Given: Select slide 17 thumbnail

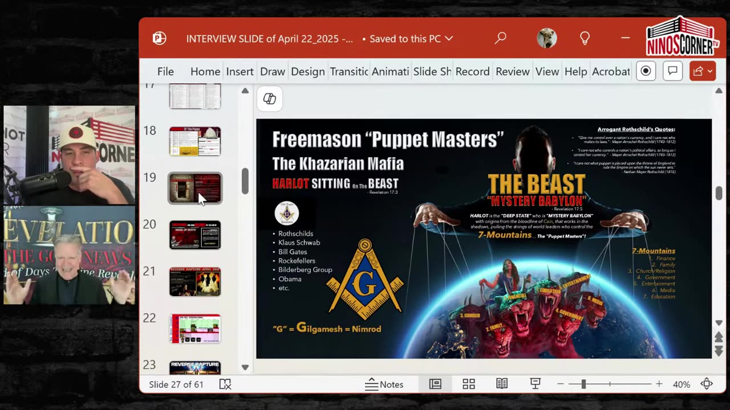Looking at the screenshot, I should 195,96.
